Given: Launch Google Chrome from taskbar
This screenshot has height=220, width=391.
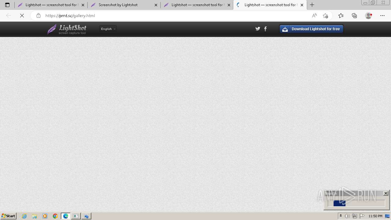Looking at the screenshot, I should 55,216.
